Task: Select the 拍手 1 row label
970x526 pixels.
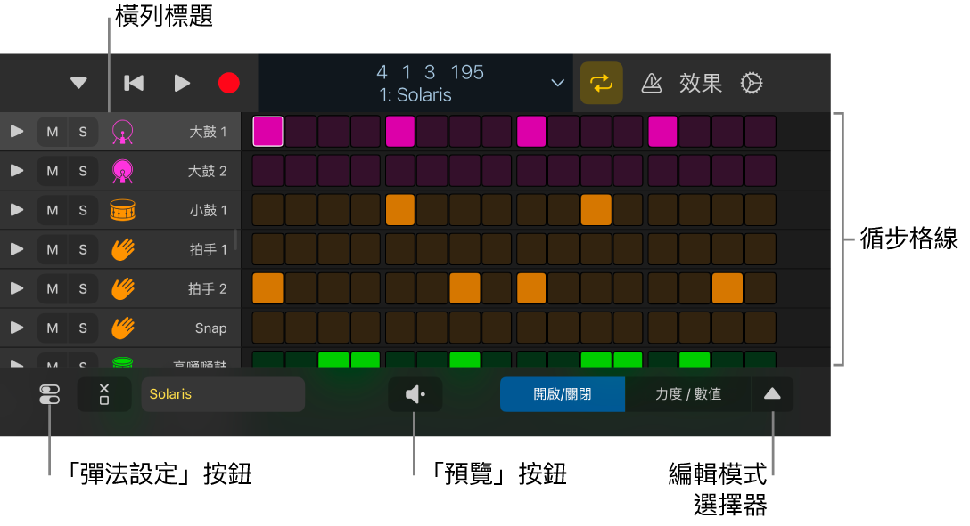Action: [x=208, y=249]
